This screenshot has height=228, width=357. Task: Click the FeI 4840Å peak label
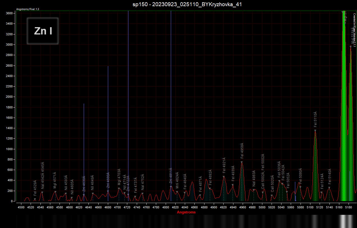pyautogui.click(x=185, y=182)
